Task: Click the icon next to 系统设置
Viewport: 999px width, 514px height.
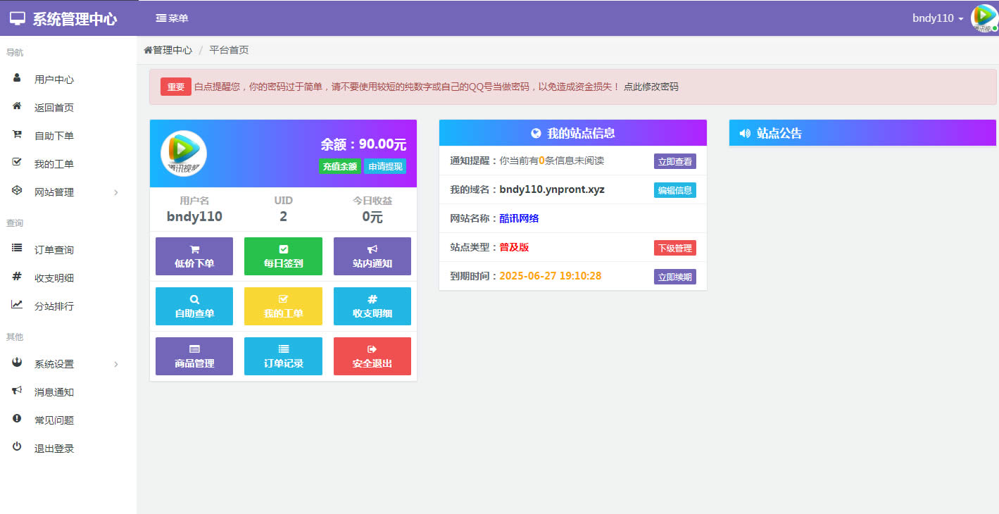Action: 17,363
